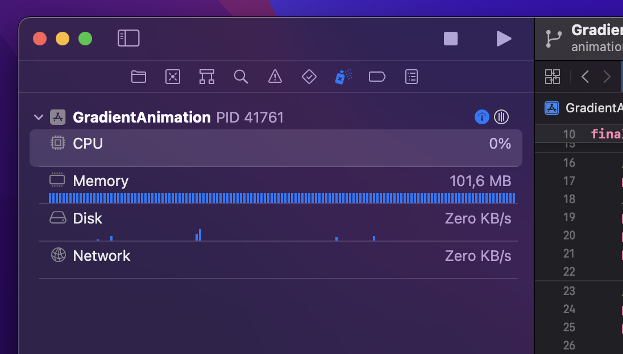
Task: Open the Find navigator magnifying glass
Action: tap(241, 77)
